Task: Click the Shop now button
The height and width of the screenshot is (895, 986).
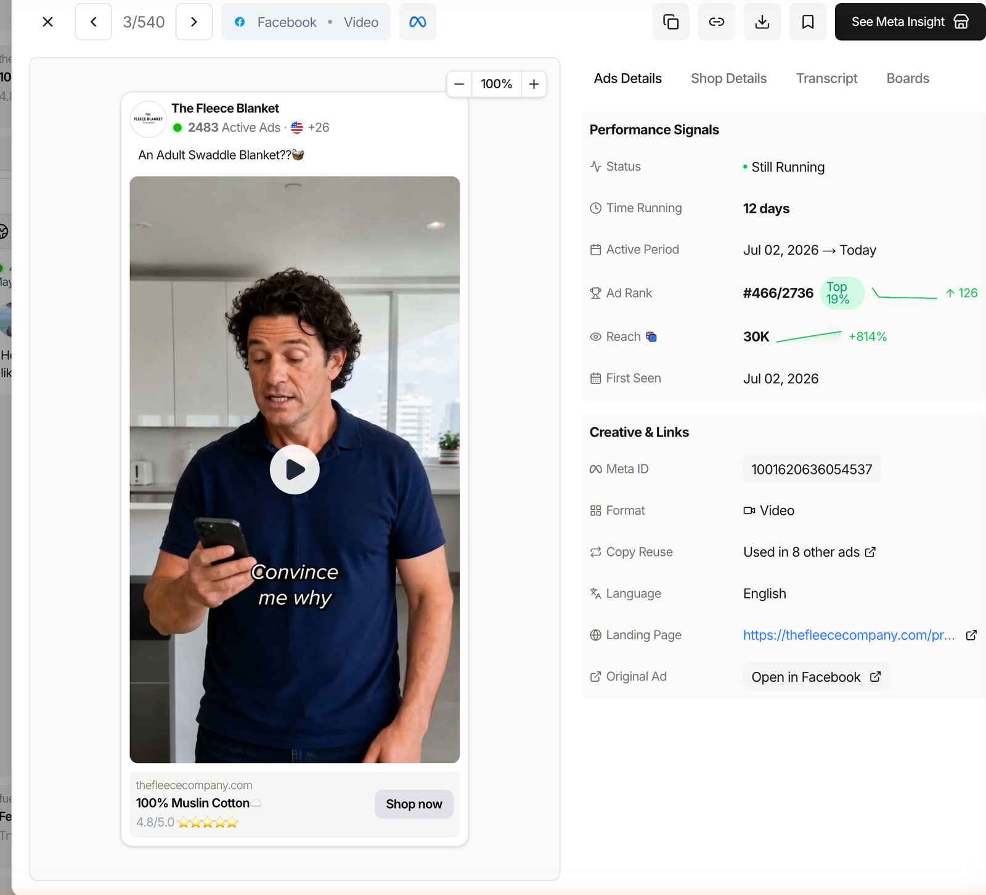Action: (414, 804)
